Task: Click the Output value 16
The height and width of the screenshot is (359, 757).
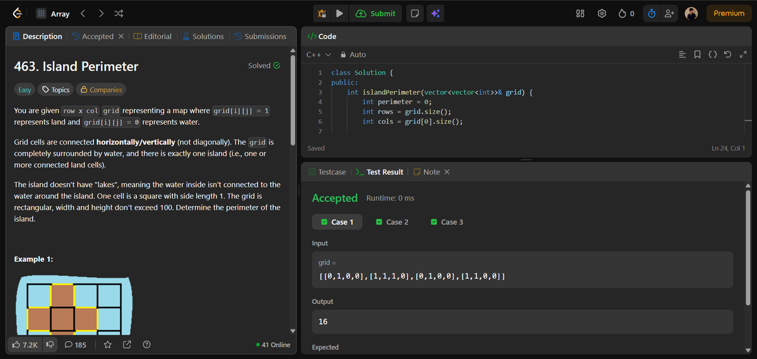Action: 522,322
